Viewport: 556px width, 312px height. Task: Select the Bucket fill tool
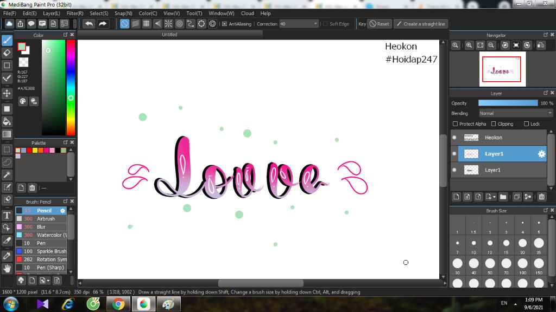7,122
